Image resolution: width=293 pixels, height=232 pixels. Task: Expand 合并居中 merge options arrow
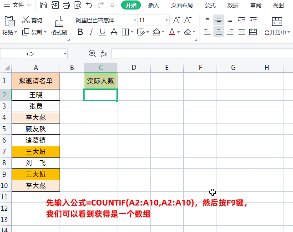[x=289, y=32]
